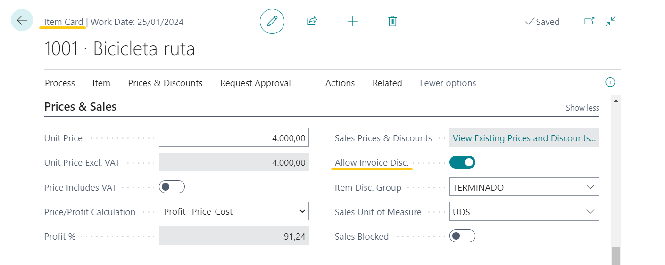This screenshot has width=665, height=265.
Task: Click the Unit Price Excl. VAT field
Action: point(234,162)
